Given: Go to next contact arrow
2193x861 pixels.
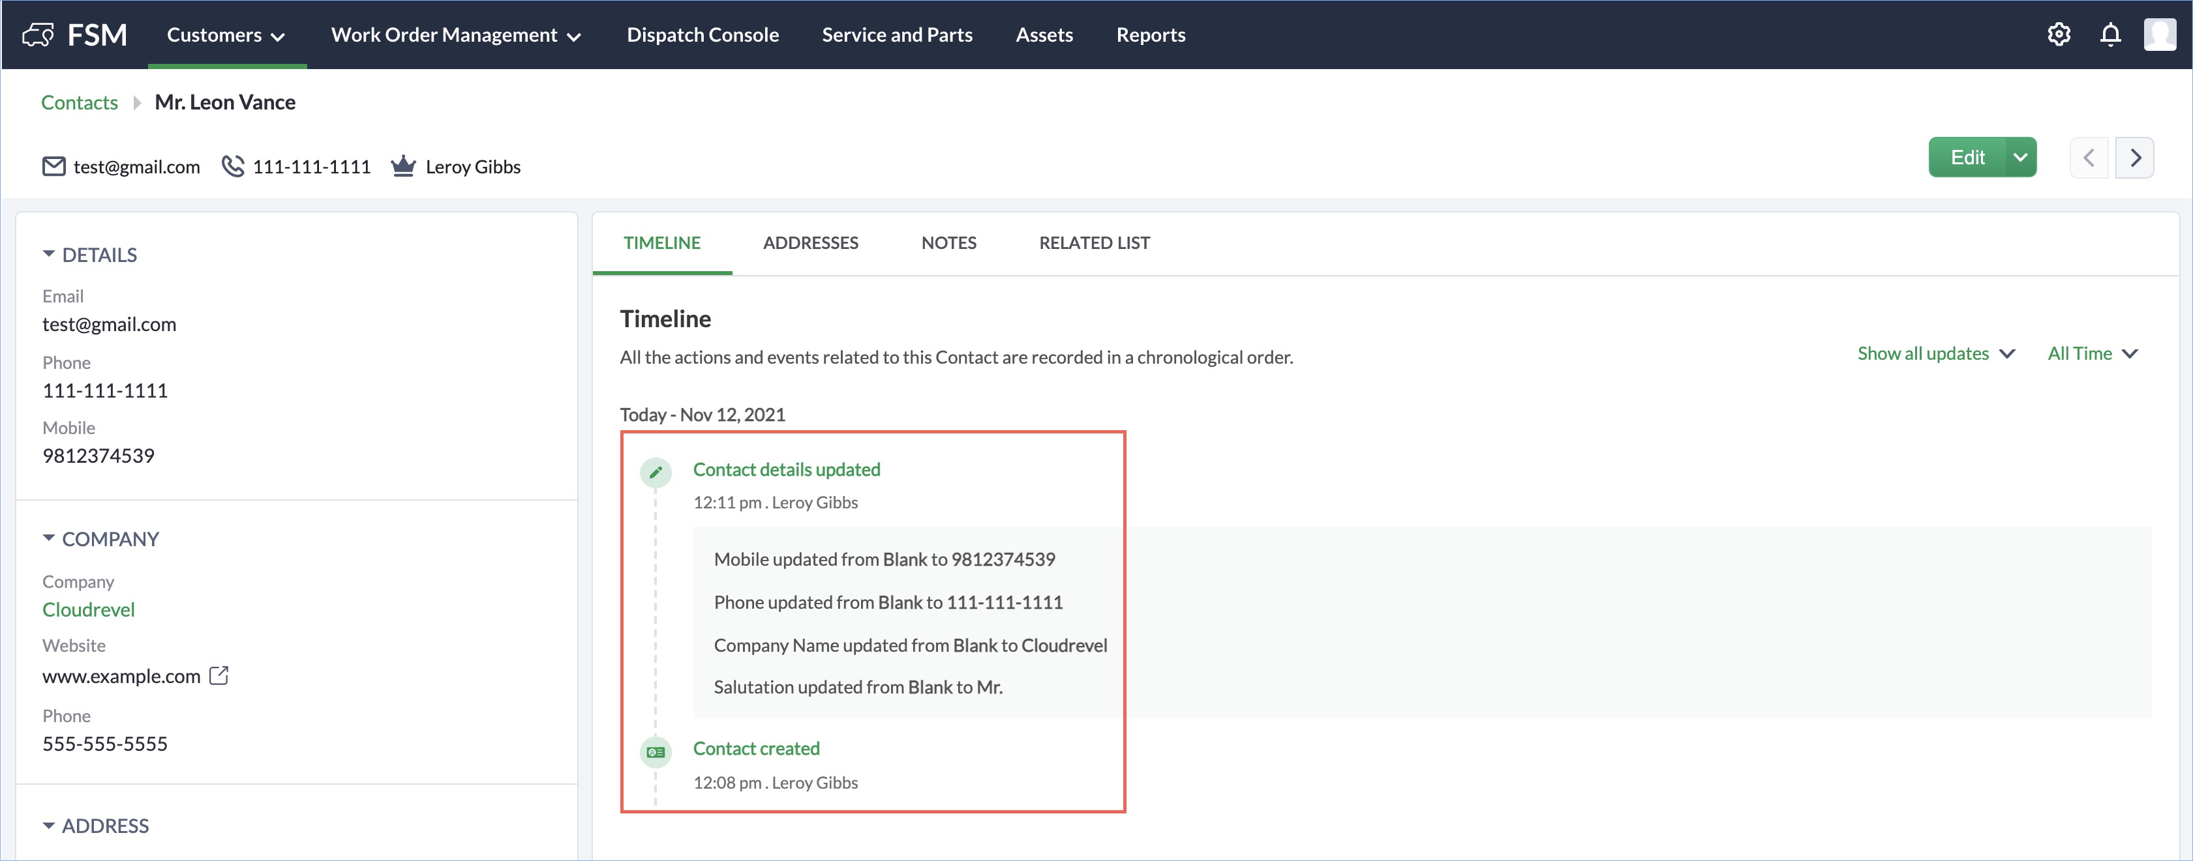Looking at the screenshot, I should pyautogui.click(x=2134, y=158).
